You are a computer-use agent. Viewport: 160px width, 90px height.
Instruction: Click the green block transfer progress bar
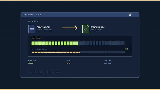pyautogui.click(x=78, y=43)
